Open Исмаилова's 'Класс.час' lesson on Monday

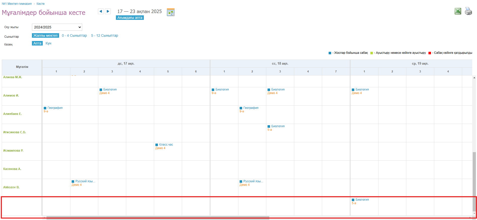pyautogui.click(x=166, y=145)
